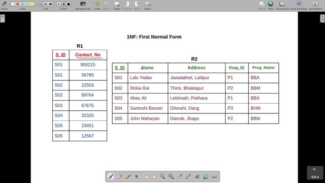Click the 1NF: First Normal Form heading

point(154,37)
